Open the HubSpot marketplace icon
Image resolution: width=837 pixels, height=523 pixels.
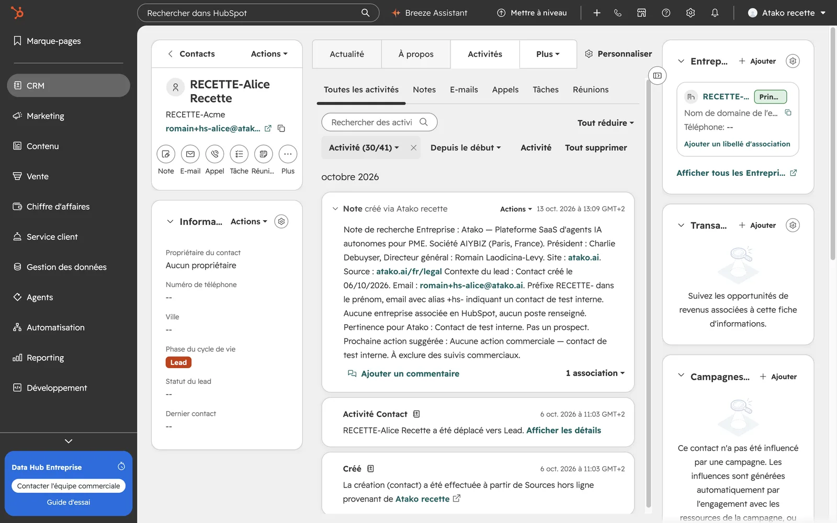coord(641,13)
